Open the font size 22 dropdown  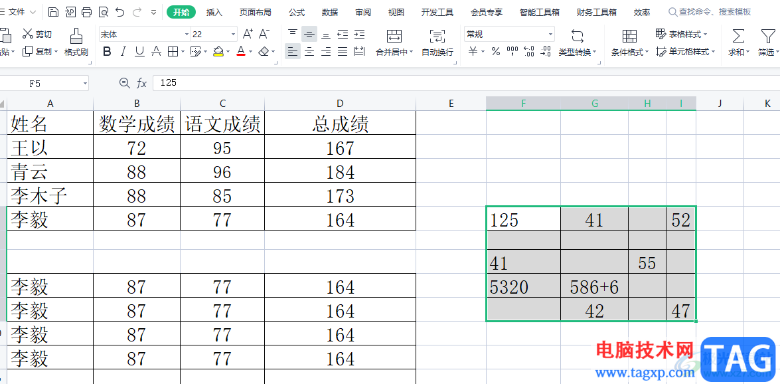click(x=233, y=35)
